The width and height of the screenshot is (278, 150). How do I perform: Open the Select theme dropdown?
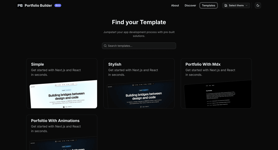click(x=236, y=5)
